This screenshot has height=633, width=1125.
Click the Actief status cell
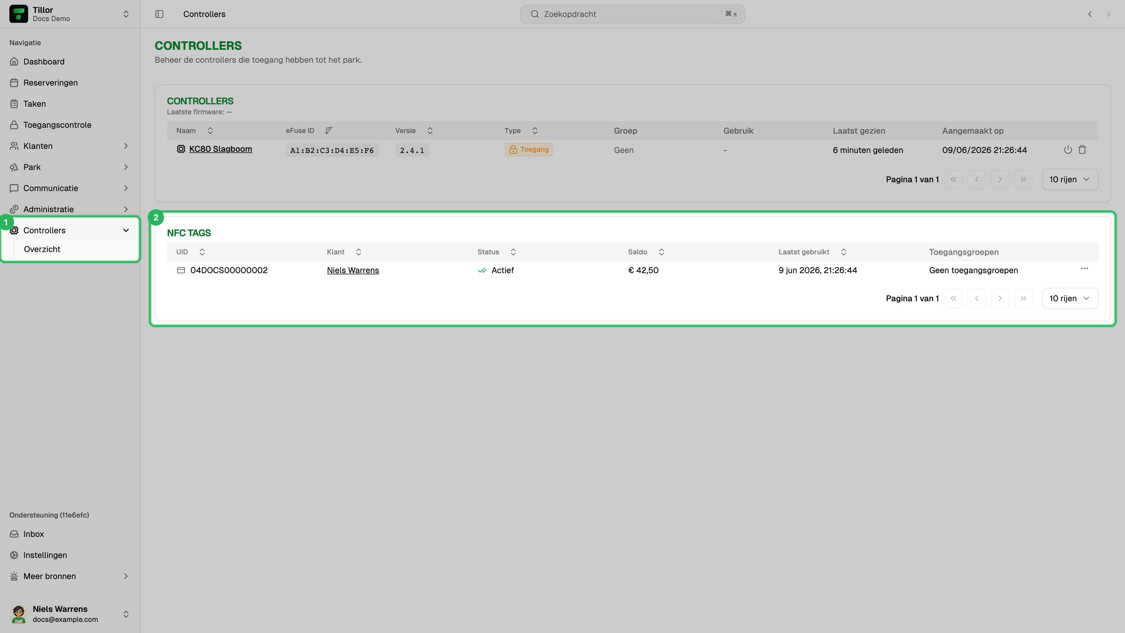[496, 270]
